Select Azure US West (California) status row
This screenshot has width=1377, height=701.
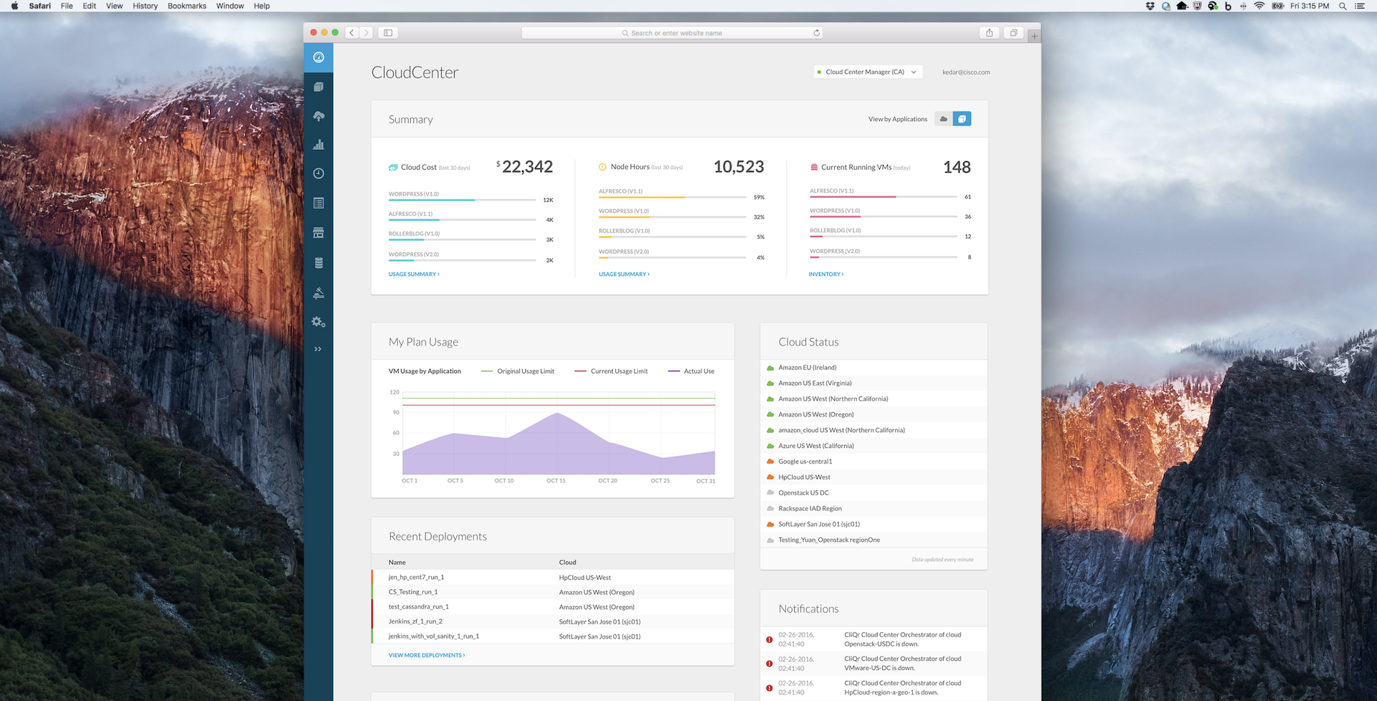(874, 446)
